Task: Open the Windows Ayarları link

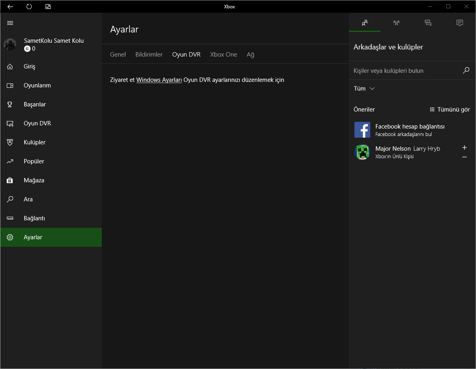Action: tap(159, 80)
